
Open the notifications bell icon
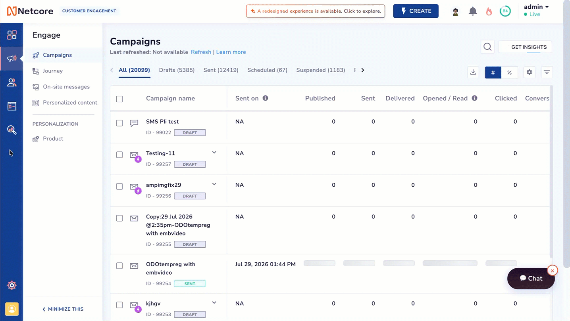(x=472, y=11)
